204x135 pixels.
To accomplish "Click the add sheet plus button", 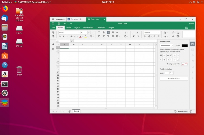I will pyautogui.click(x=70, y=111).
